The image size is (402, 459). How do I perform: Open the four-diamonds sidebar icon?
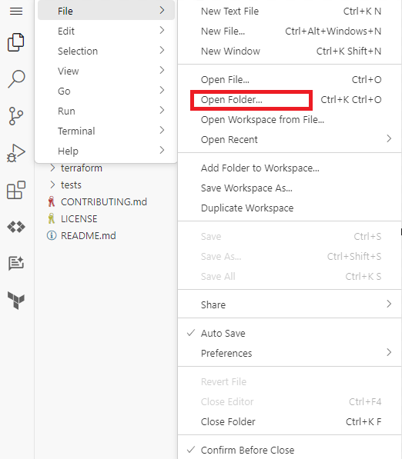(16, 227)
